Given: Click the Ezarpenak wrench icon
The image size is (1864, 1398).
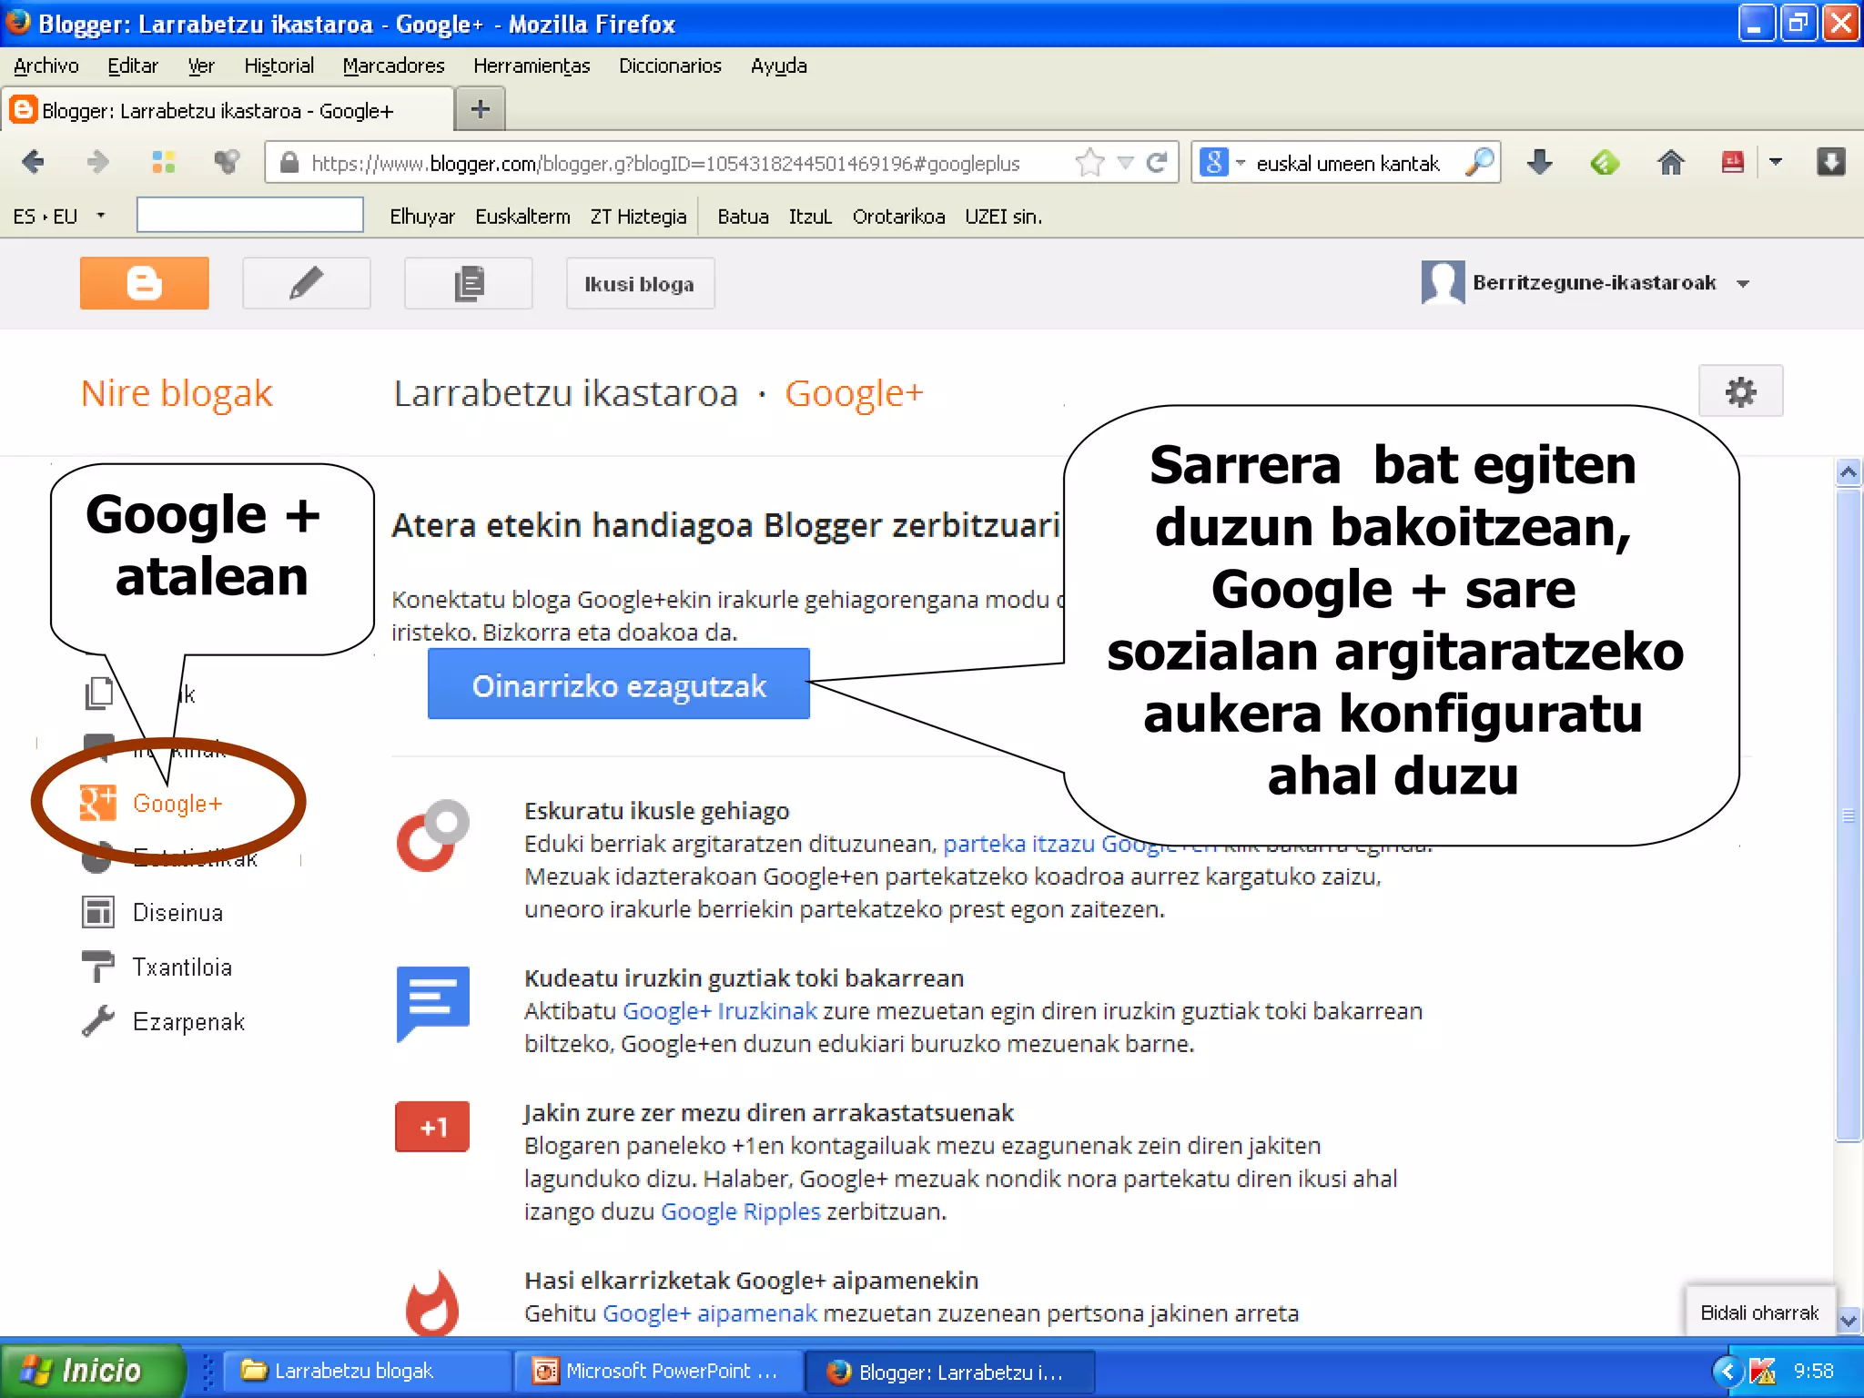Looking at the screenshot, I should [98, 1021].
